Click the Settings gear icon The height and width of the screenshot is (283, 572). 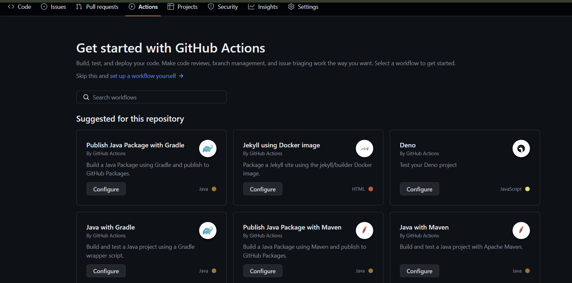point(291,7)
